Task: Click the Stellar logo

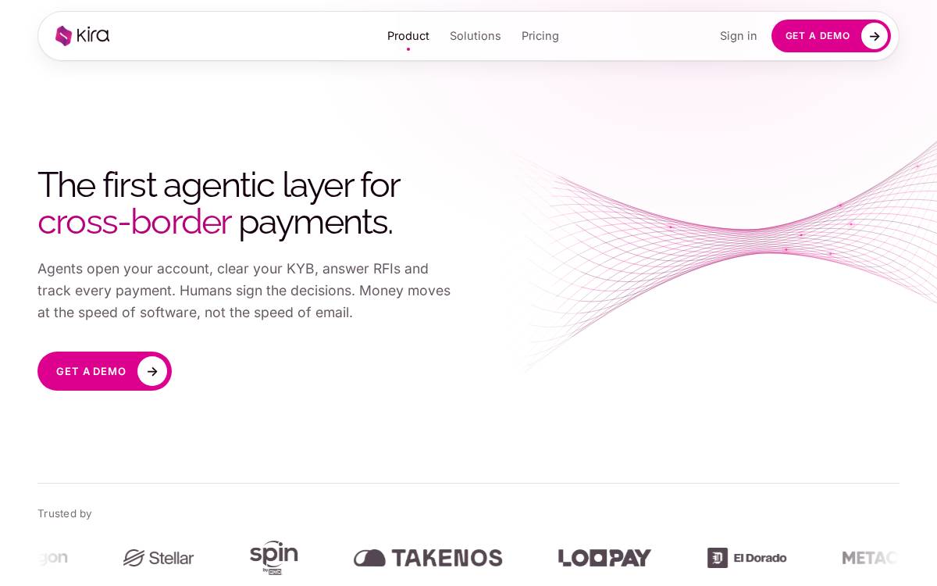Action: point(159,558)
